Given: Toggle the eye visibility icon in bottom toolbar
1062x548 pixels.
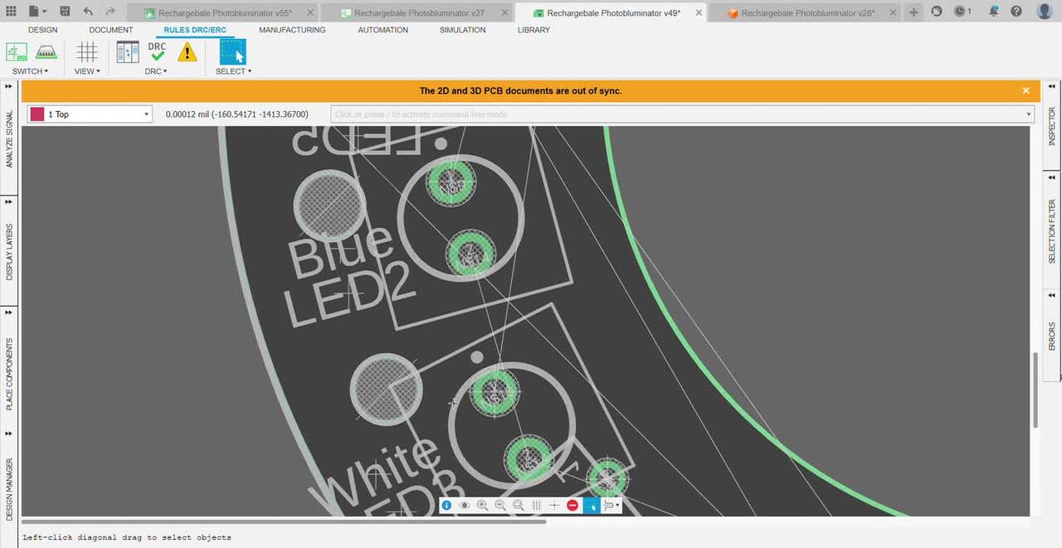Looking at the screenshot, I should tap(464, 505).
